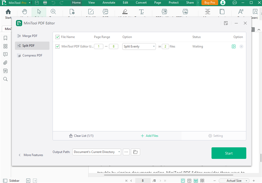
Task: Switch to two-page continuous view
Action: coord(202,181)
